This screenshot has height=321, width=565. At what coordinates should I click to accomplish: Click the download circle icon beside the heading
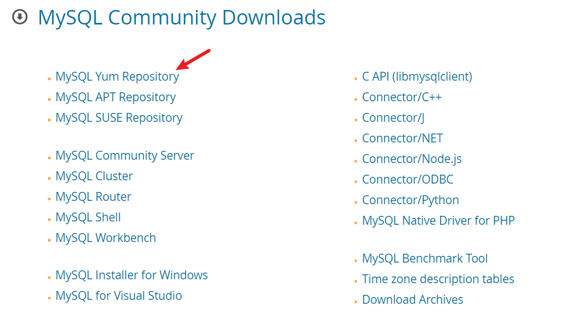[20, 17]
